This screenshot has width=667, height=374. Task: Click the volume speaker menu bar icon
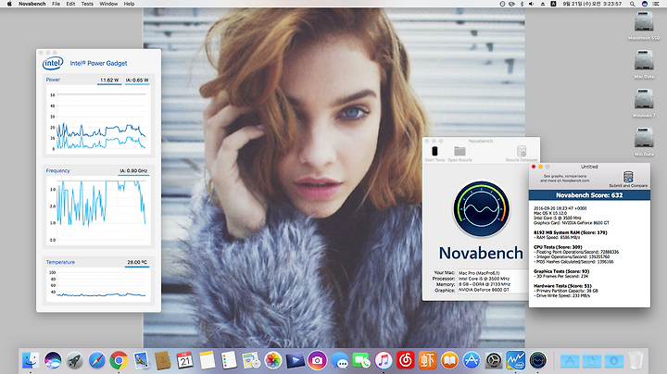(532, 4)
